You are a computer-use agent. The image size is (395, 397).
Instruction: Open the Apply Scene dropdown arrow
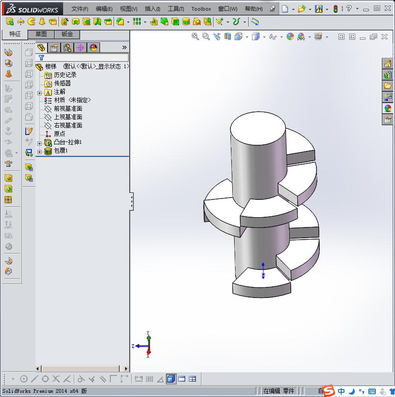(309, 37)
